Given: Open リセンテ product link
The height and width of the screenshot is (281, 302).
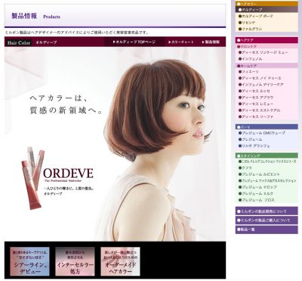Looking at the screenshot, I should point(247,23).
